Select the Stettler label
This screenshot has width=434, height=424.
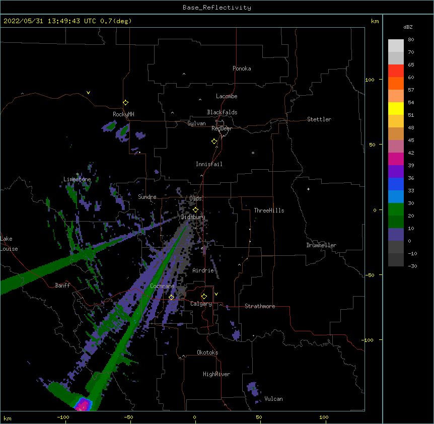tap(319, 119)
